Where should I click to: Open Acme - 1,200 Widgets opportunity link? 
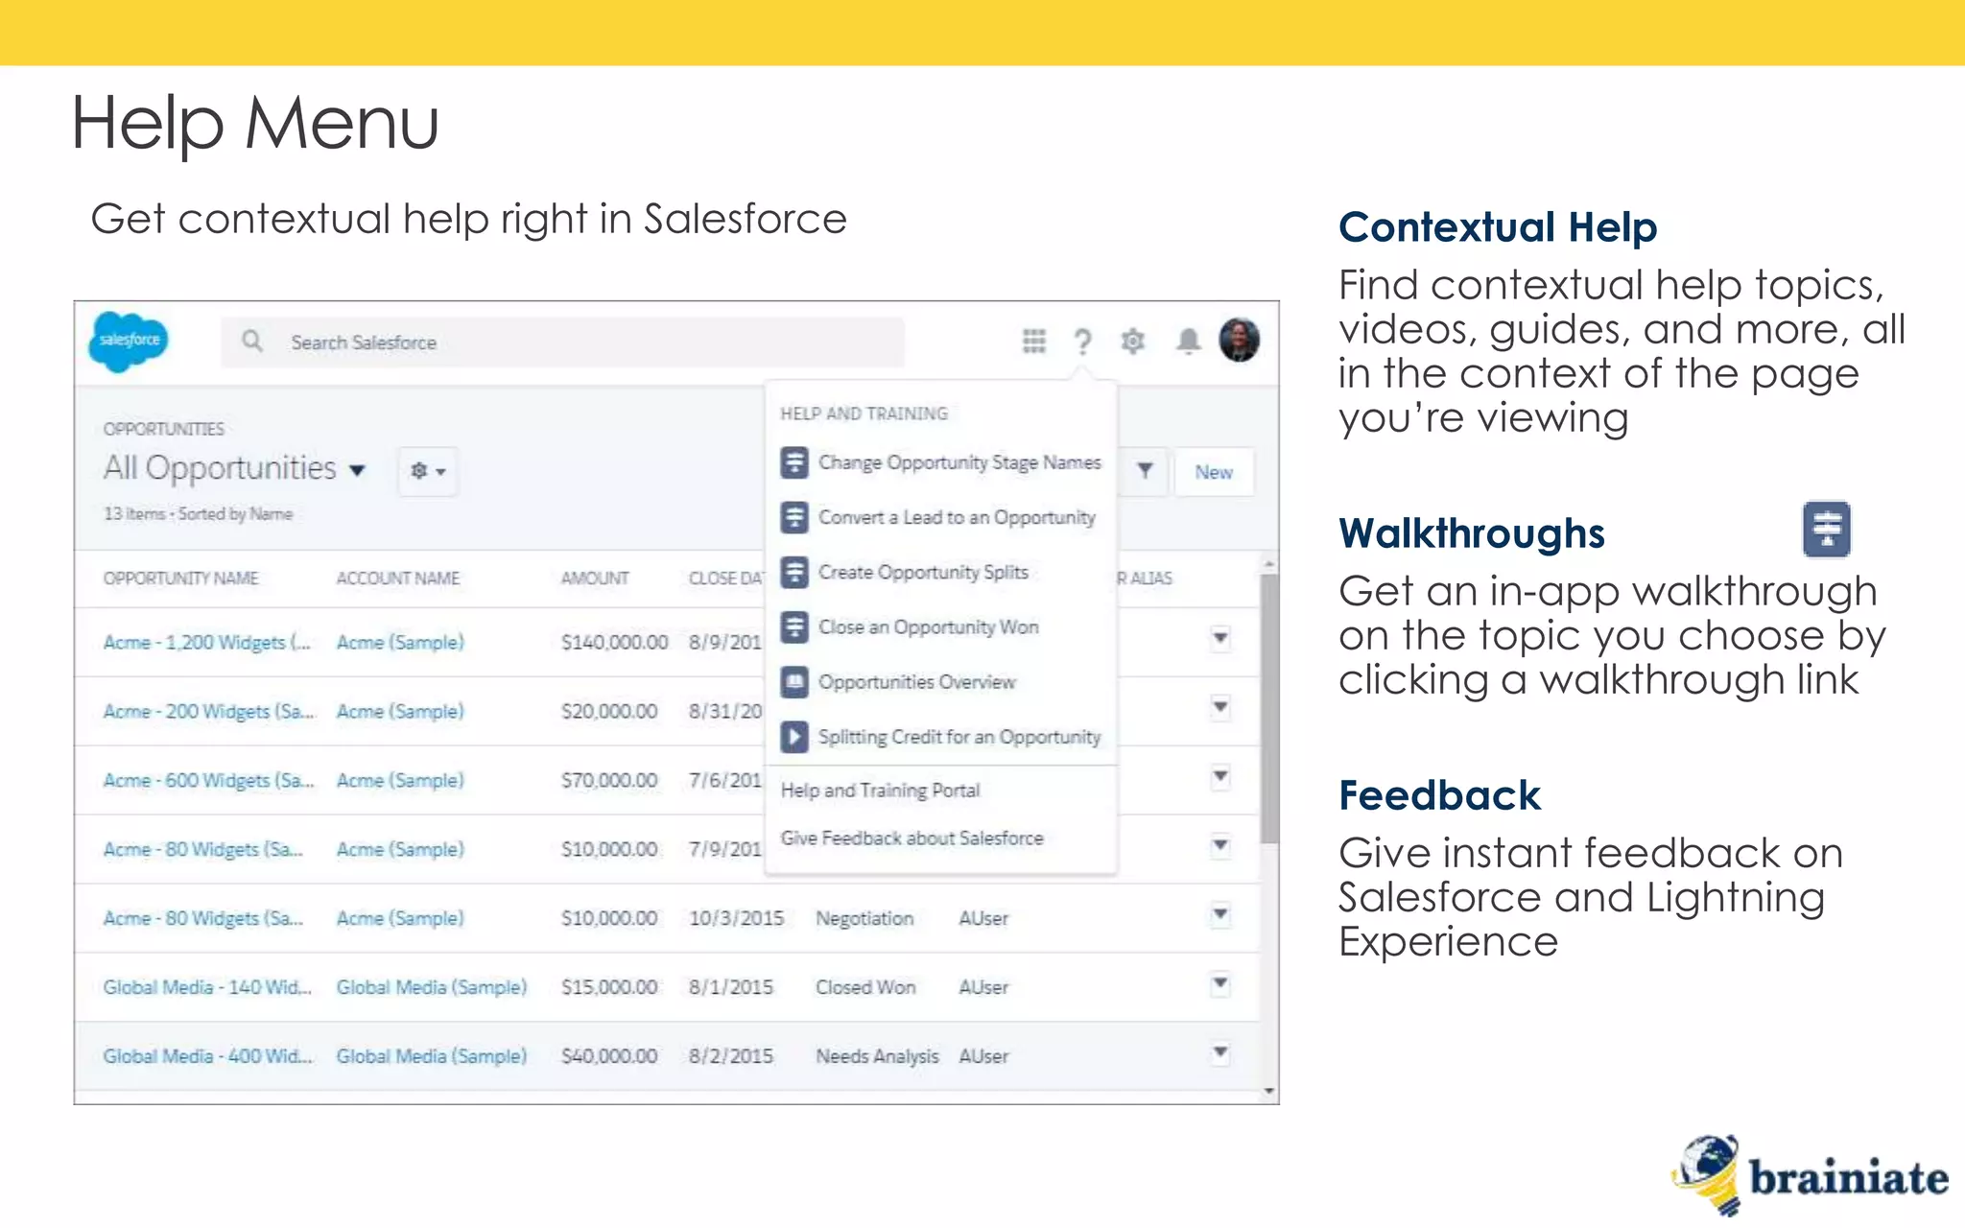pyautogui.click(x=207, y=642)
